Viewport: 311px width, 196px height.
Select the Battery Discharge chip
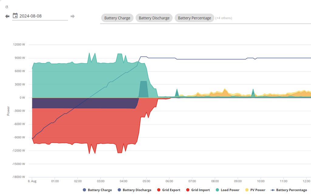pos(154,18)
